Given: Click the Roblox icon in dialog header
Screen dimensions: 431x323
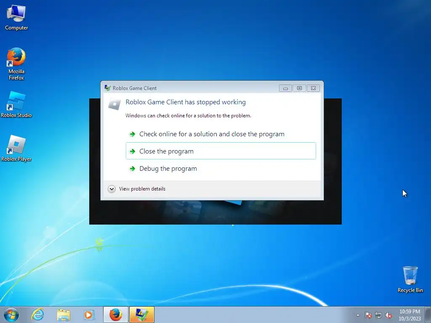Looking at the screenshot, I should click(114, 104).
